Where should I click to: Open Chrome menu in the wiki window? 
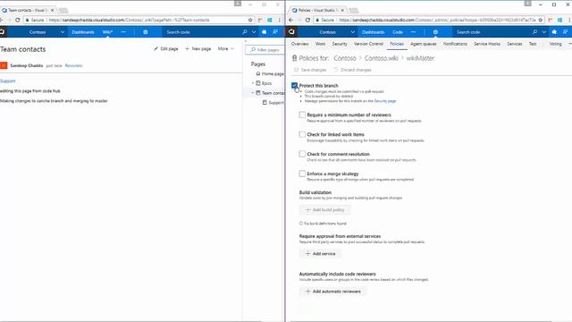click(280, 20)
